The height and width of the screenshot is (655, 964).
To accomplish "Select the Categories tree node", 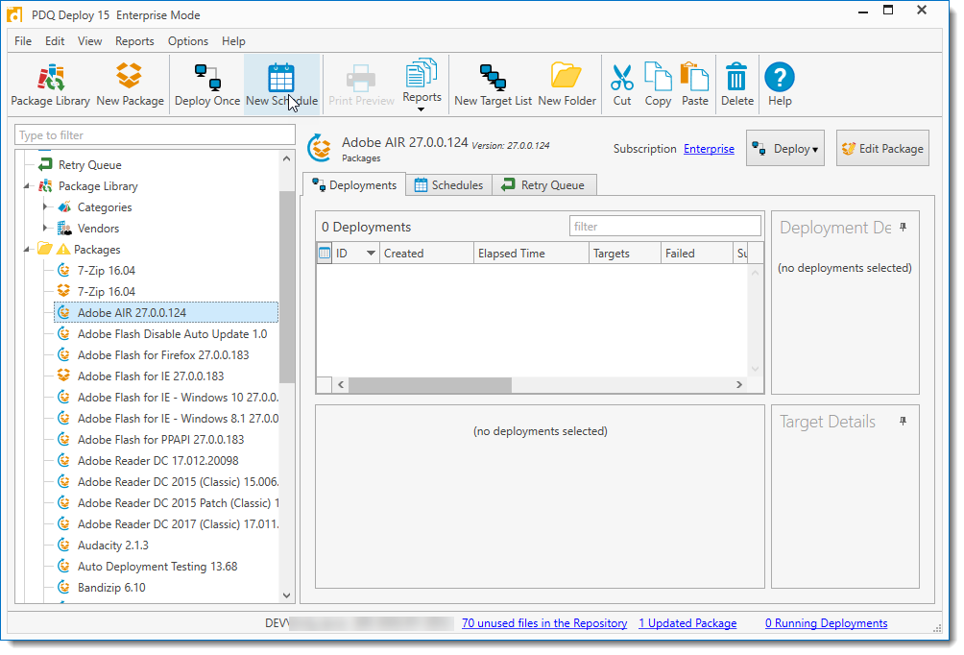I will coord(105,207).
